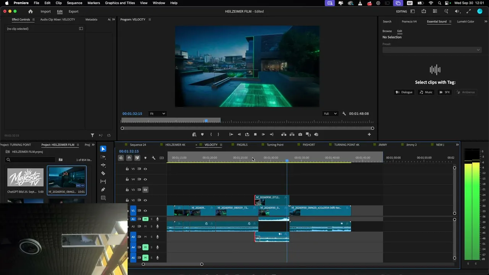Viewport: 489px width, 275px height.
Task: Click the timeline playhead marker at 01:32:15
Action: click(287, 161)
